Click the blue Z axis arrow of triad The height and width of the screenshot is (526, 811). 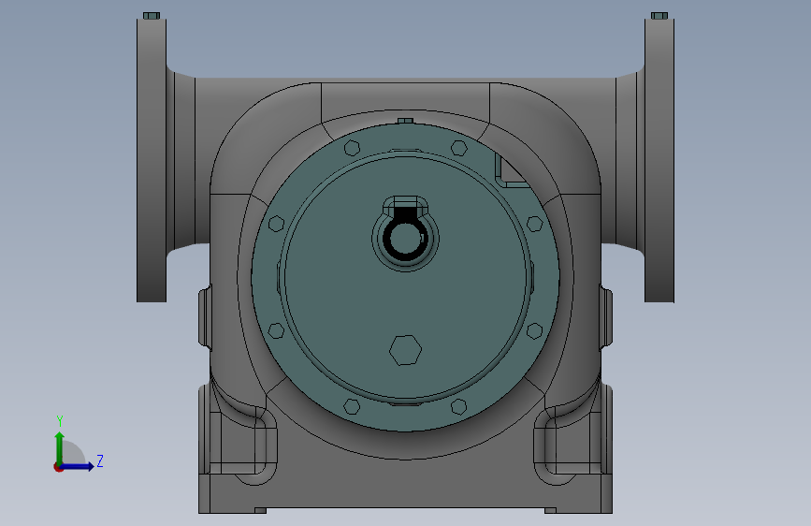tap(78, 466)
